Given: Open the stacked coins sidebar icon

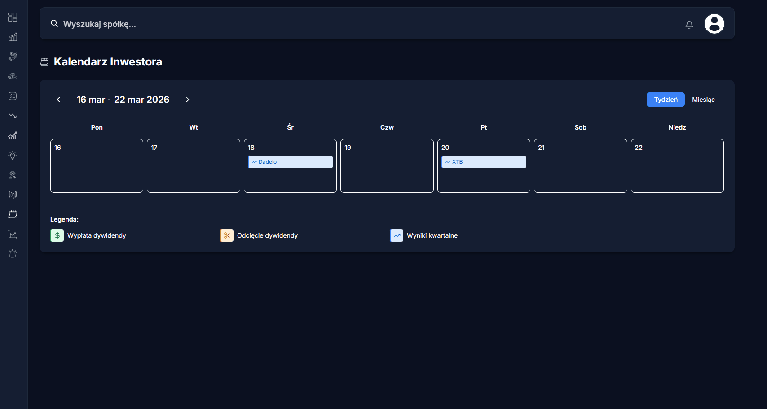Looking at the screenshot, I should tap(13, 76).
